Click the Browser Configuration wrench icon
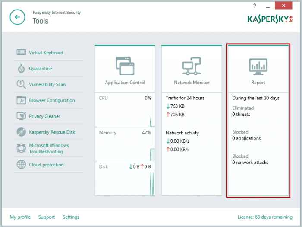Image resolution: width=302 pixels, height=227 pixels. pyautogui.click(x=21, y=100)
